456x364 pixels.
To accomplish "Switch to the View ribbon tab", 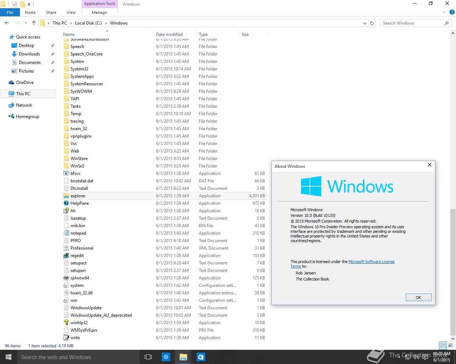I will tap(71, 12).
